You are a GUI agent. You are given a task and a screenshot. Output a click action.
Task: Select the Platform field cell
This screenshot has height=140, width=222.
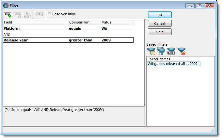tap(36, 28)
